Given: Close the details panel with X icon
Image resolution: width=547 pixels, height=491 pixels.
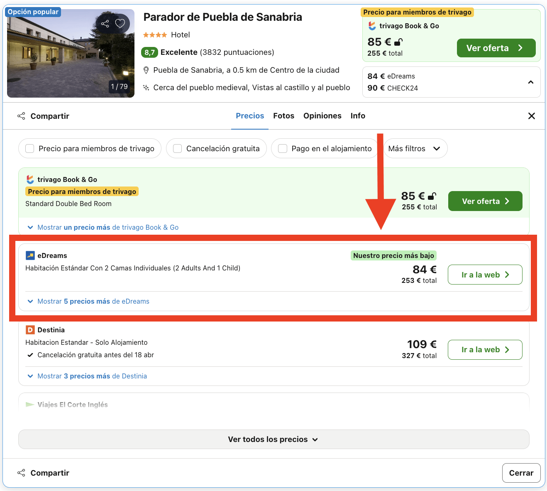Looking at the screenshot, I should [x=531, y=116].
